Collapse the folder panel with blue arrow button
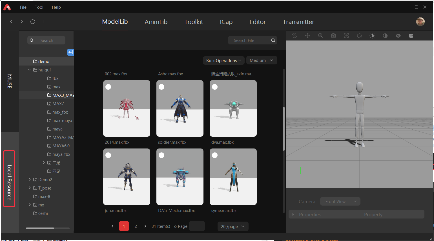 (70, 52)
